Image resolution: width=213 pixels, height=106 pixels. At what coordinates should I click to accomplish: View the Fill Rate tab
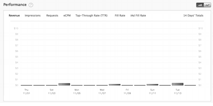pyautogui.click(x=120, y=16)
